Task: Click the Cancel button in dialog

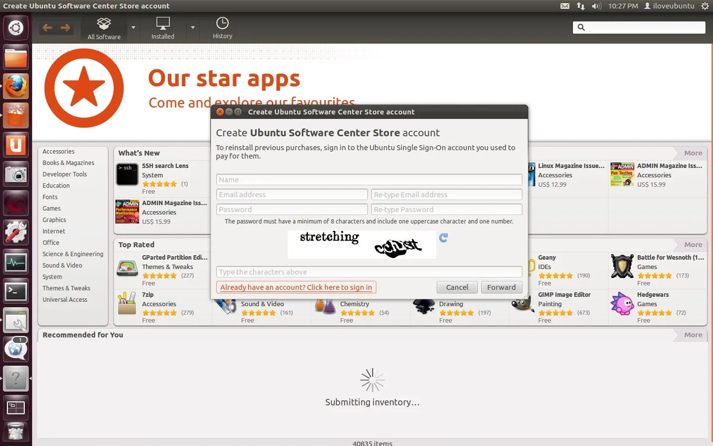Action: [x=457, y=287]
